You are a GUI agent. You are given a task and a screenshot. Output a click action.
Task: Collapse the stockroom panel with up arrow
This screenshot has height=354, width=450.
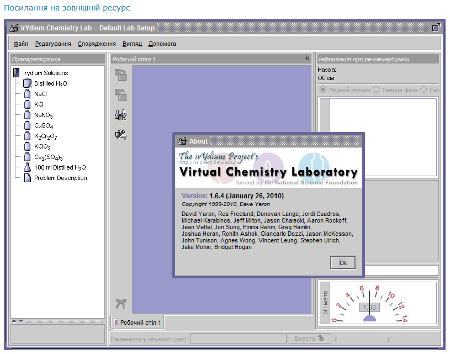point(14,321)
